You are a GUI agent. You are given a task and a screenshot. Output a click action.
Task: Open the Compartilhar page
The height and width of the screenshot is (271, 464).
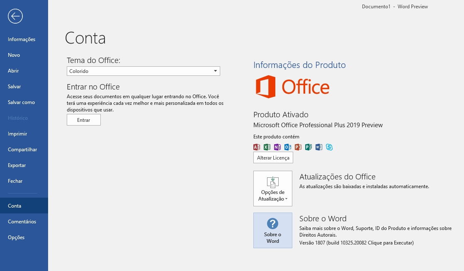[x=24, y=150]
